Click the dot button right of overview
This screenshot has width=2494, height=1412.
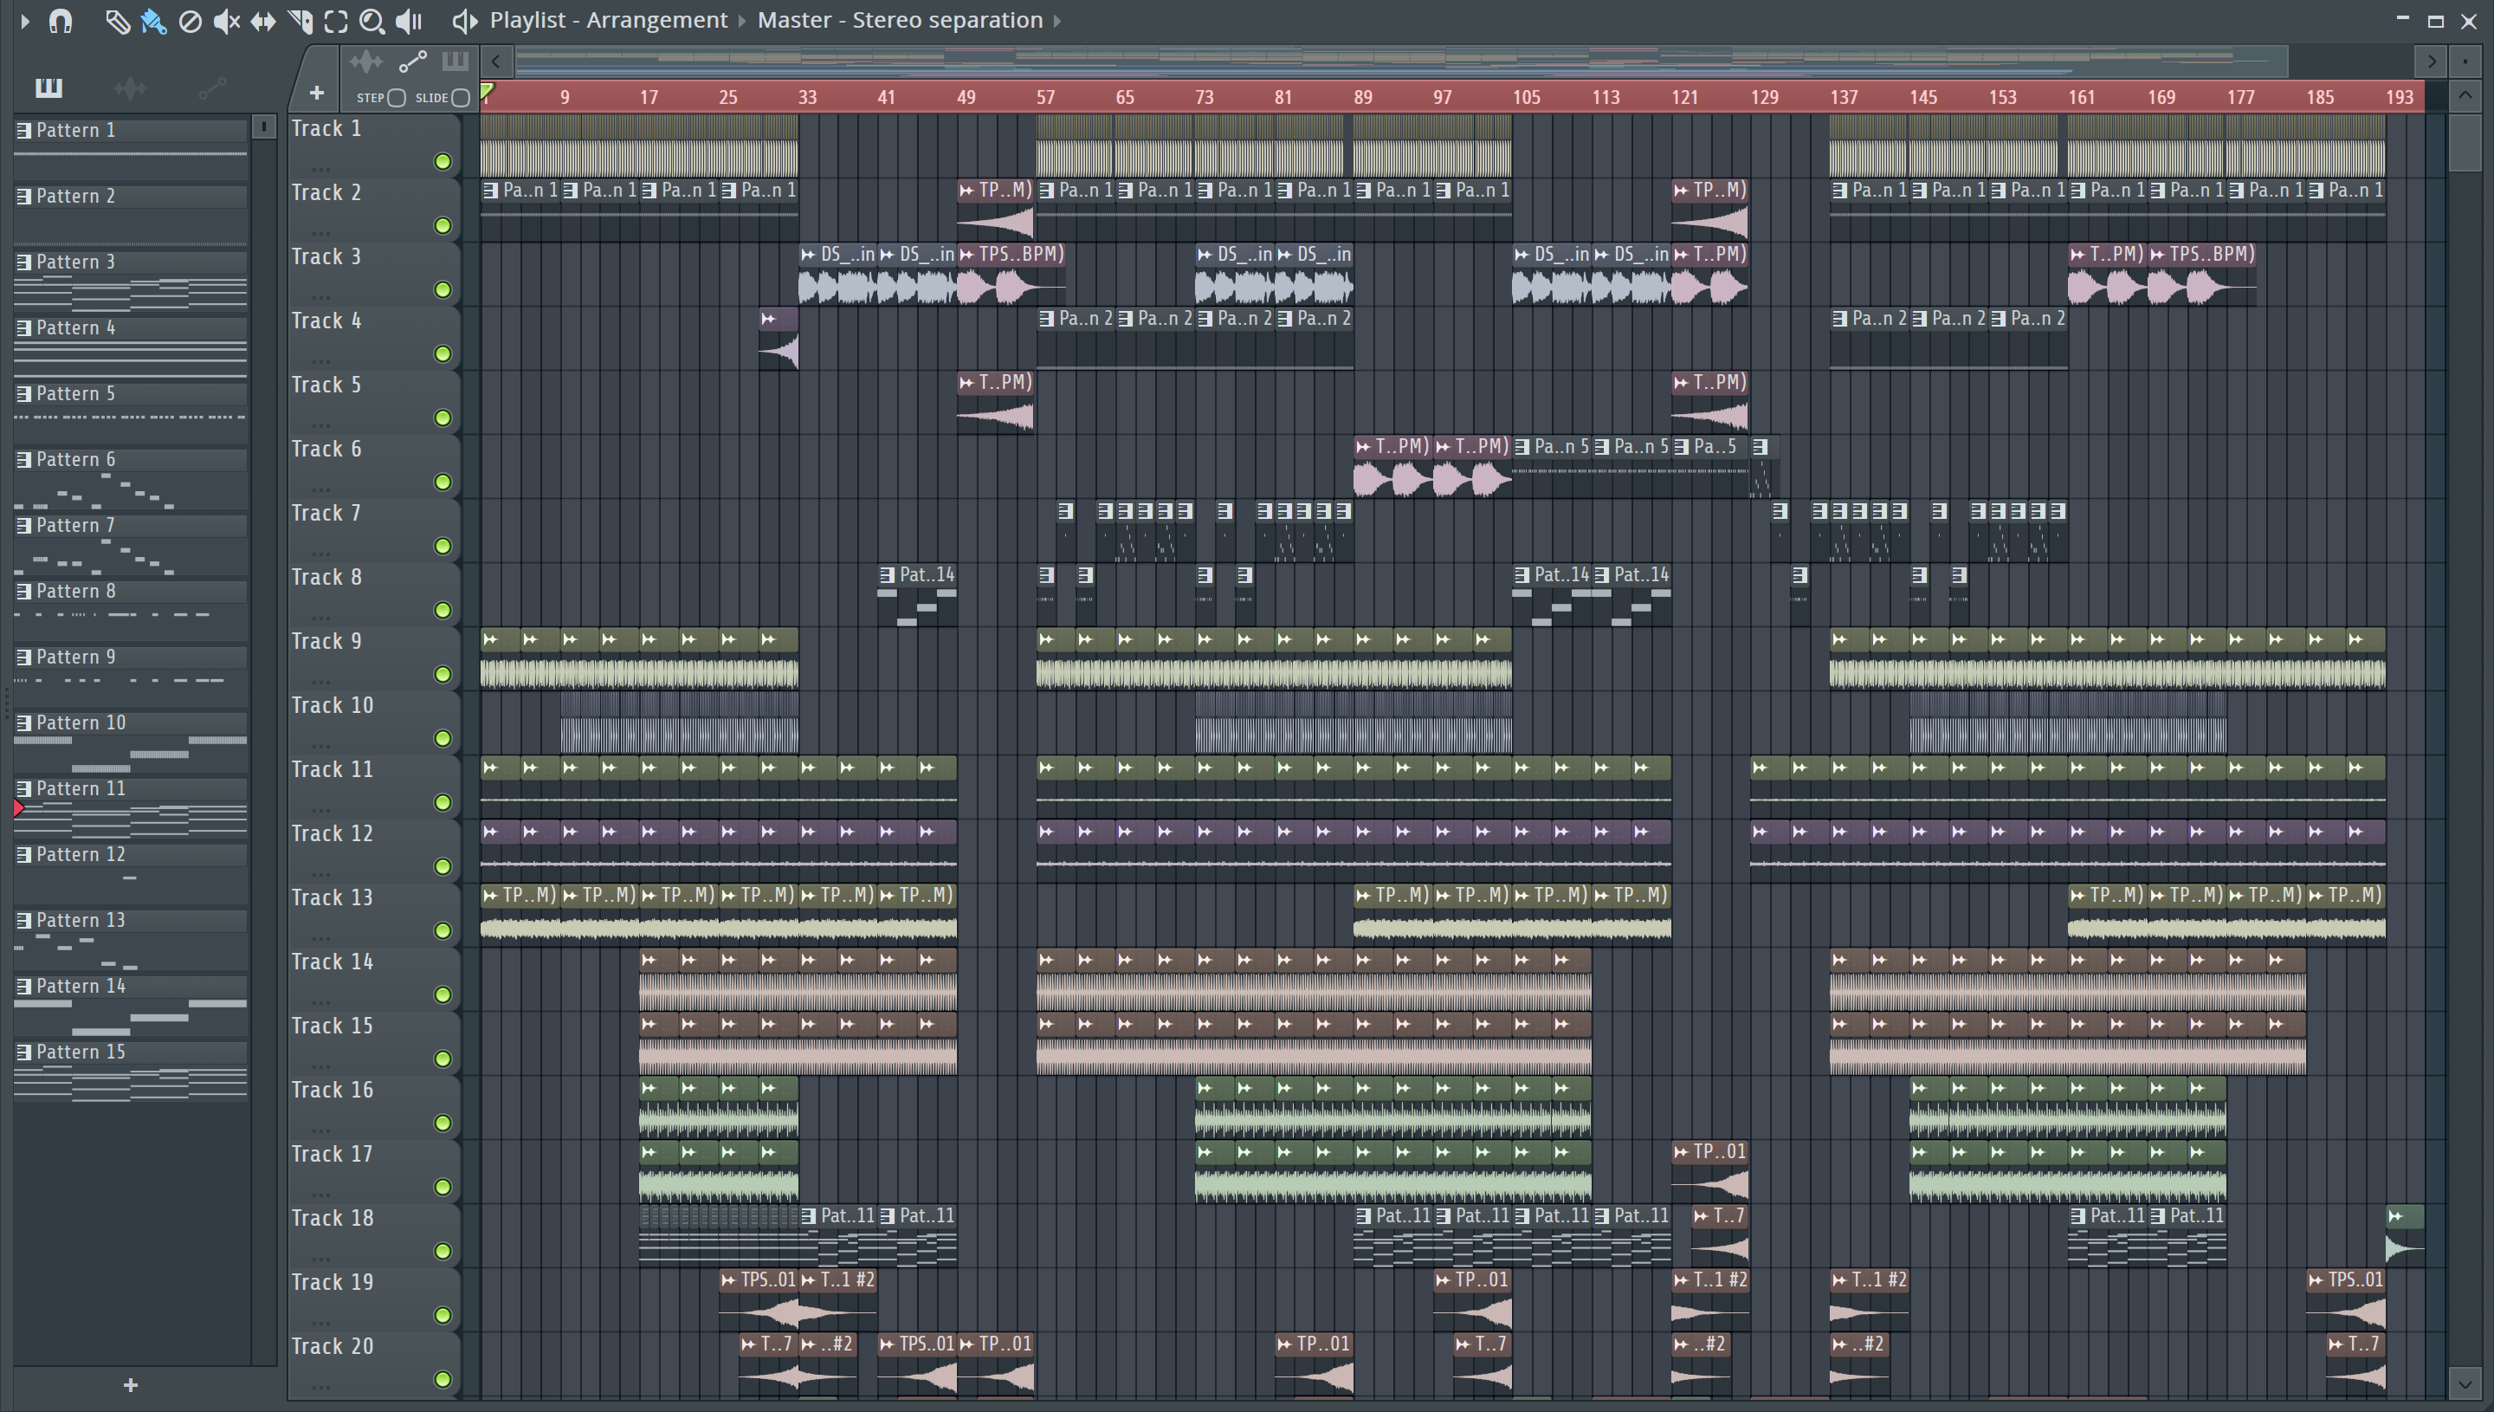2465,62
